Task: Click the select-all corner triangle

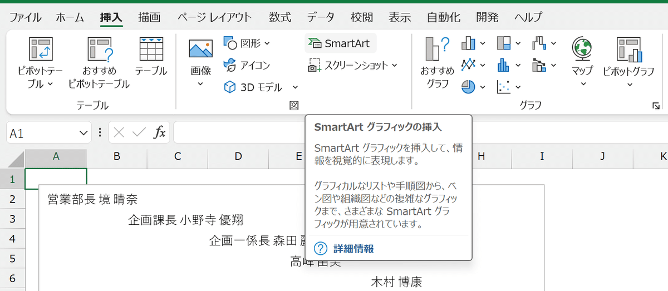Action: [16, 159]
